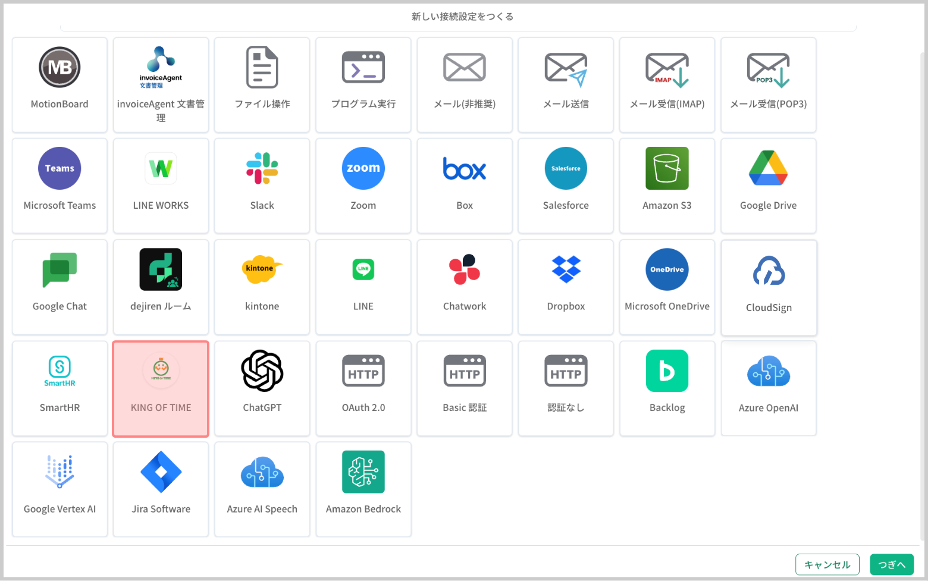Select the Jira Software icon

[x=161, y=472]
